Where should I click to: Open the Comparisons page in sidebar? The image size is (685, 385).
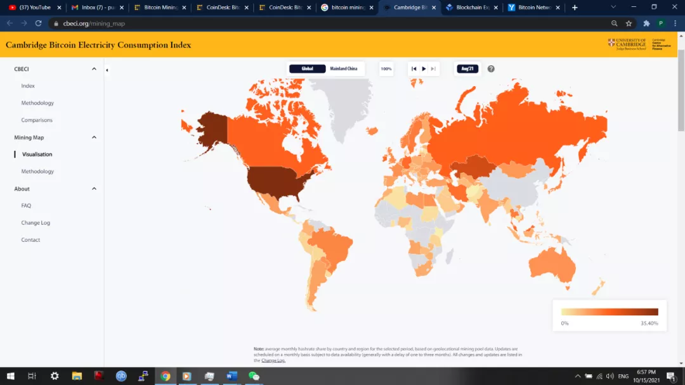coord(37,120)
